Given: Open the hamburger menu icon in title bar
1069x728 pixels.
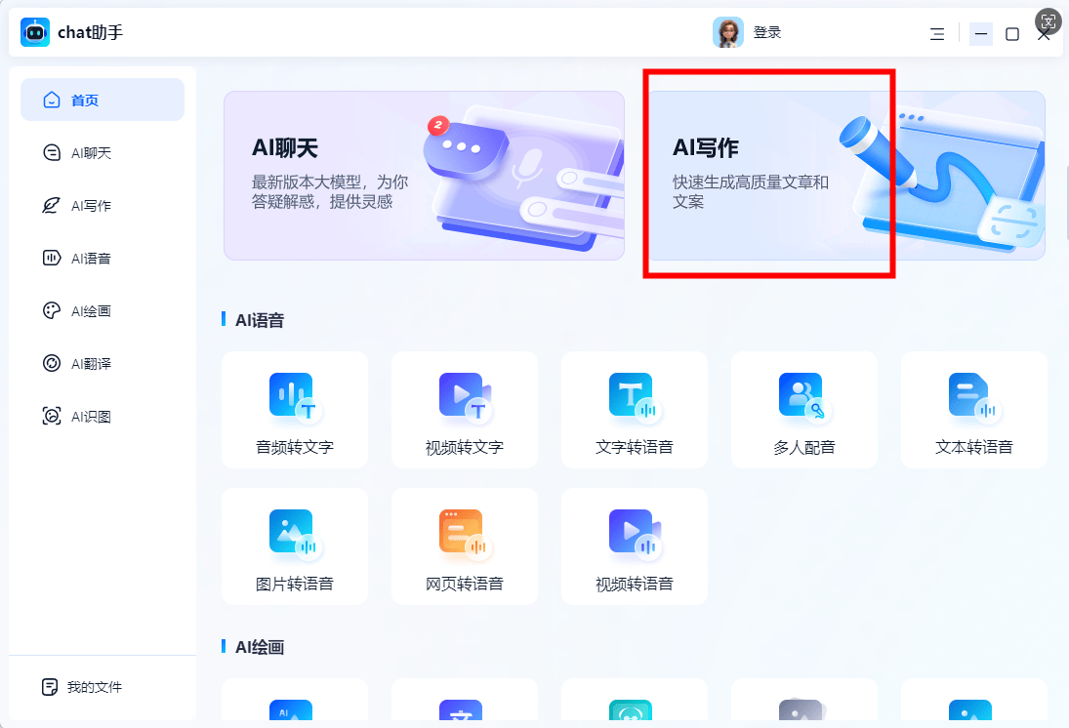Looking at the screenshot, I should (x=937, y=33).
